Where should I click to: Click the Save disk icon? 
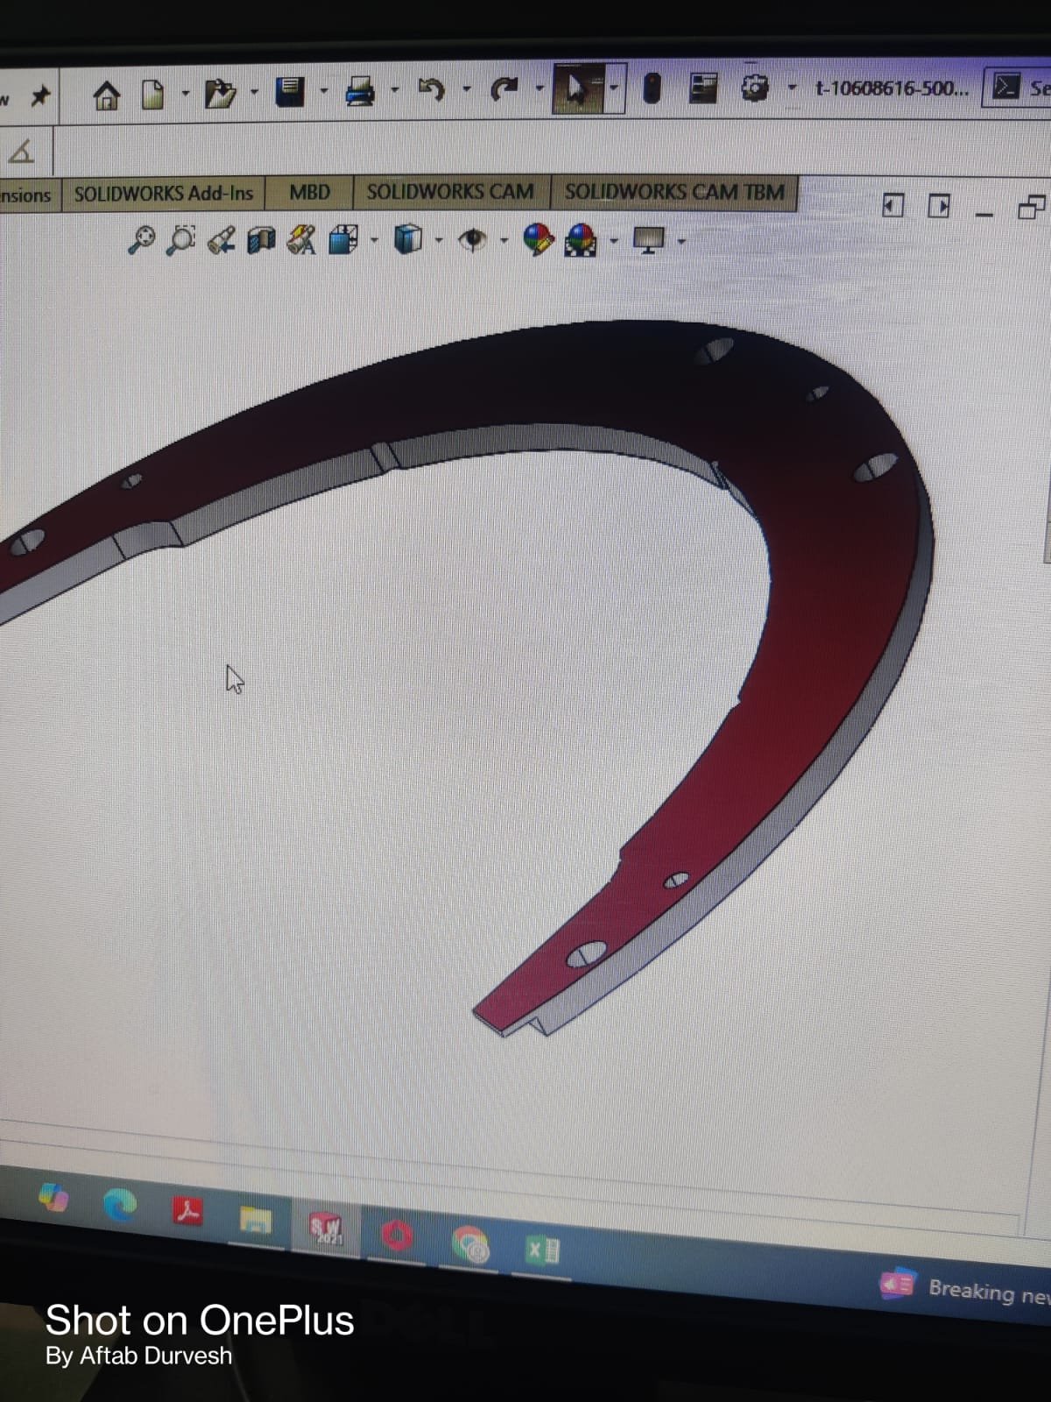coord(289,91)
